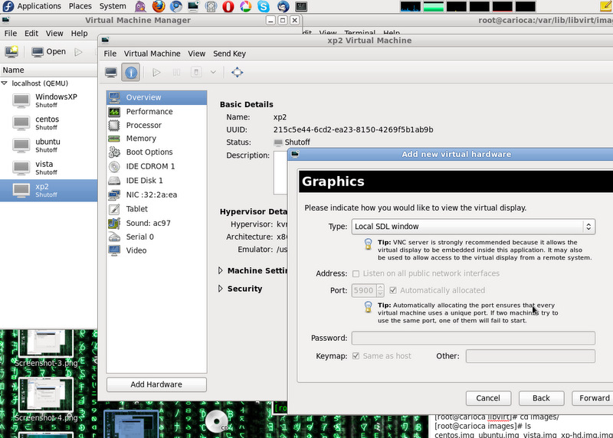Screen dimensions: 613x438
Task: Toggle the Automatically allocated port checkbox
Action: pos(393,290)
